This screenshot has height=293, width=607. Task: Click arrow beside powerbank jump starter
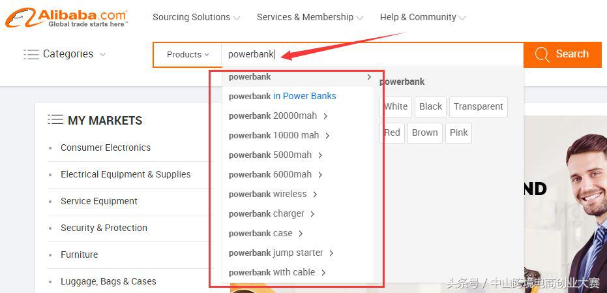pos(331,253)
